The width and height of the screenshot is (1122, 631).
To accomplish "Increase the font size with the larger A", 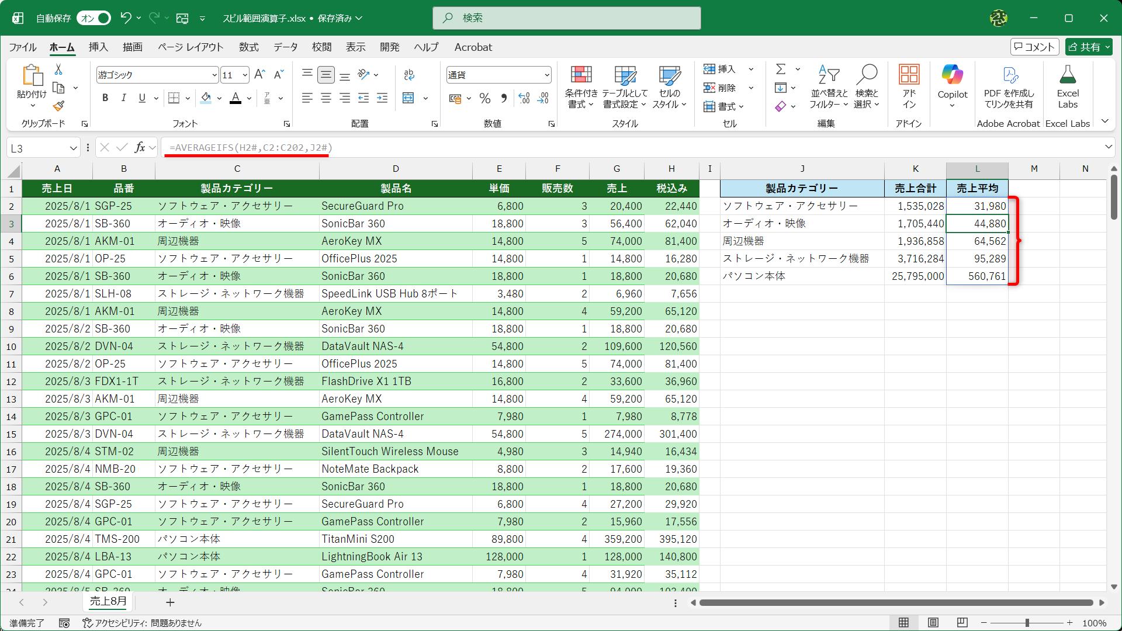I will pos(259,74).
